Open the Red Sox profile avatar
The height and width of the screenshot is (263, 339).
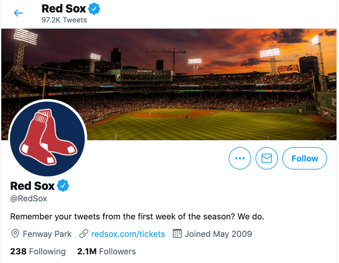pyautogui.click(x=47, y=138)
